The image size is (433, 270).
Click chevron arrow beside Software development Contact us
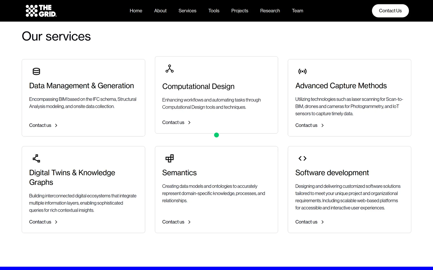tap(322, 222)
